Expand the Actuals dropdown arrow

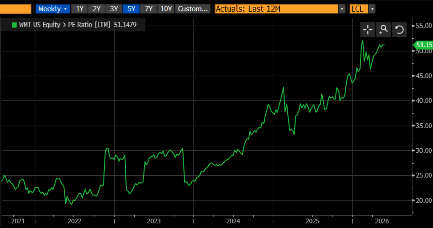(342, 9)
